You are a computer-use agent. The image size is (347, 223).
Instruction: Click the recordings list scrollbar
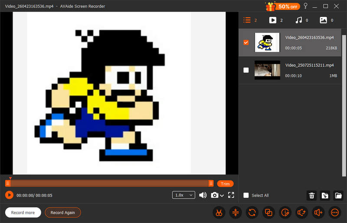tap(344, 105)
